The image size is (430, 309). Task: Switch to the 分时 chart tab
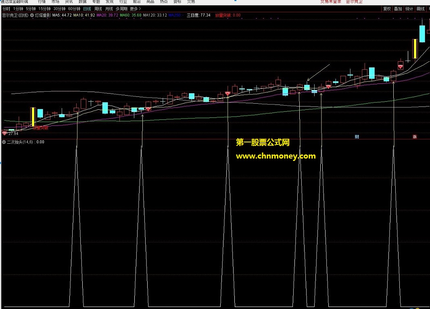pyautogui.click(x=6, y=9)
